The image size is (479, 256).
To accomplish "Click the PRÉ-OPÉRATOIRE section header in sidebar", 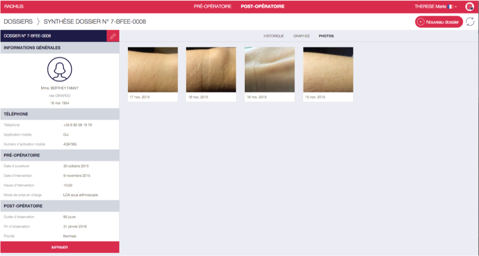I will pyautogui.click(x=60, y=155).
